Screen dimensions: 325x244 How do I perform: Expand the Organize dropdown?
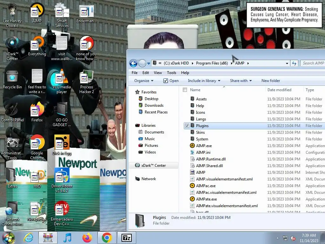point(144,81)
